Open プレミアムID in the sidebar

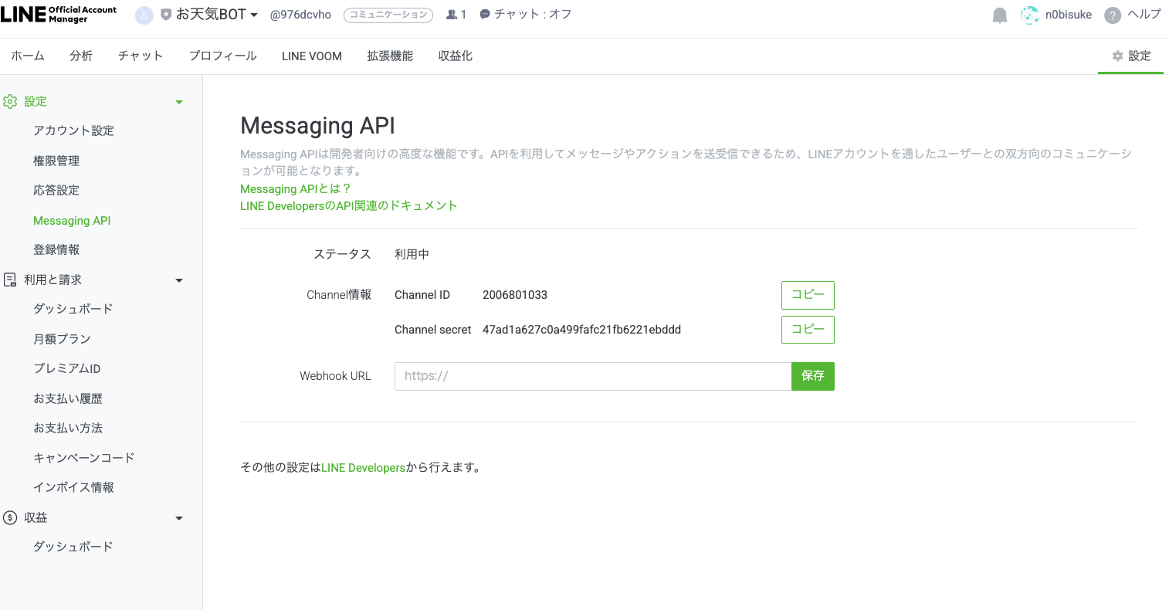click(66, 368)
